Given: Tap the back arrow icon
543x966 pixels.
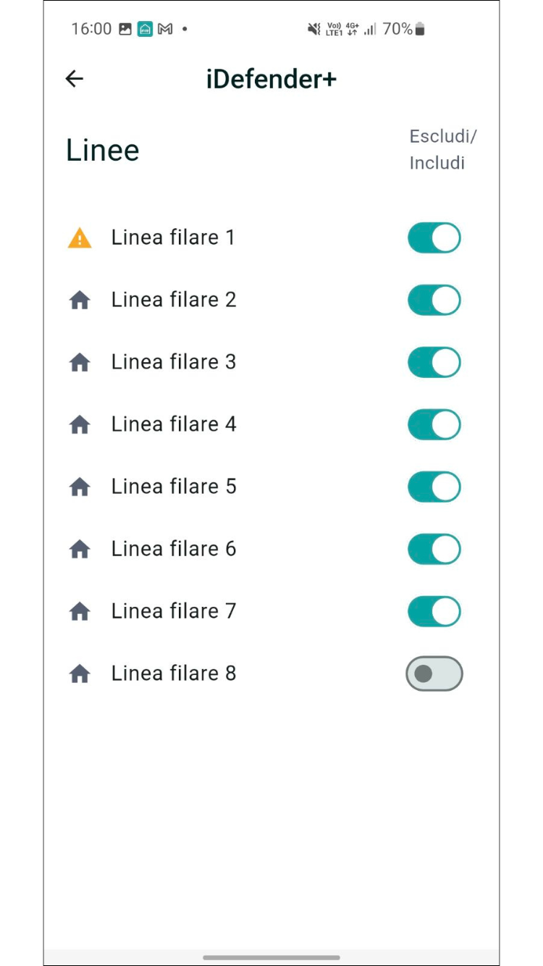Looking at the screenshot, I should [x=75, y=79].
